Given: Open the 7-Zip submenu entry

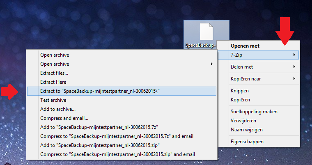Looking at the screenshot, I should 258,55.
